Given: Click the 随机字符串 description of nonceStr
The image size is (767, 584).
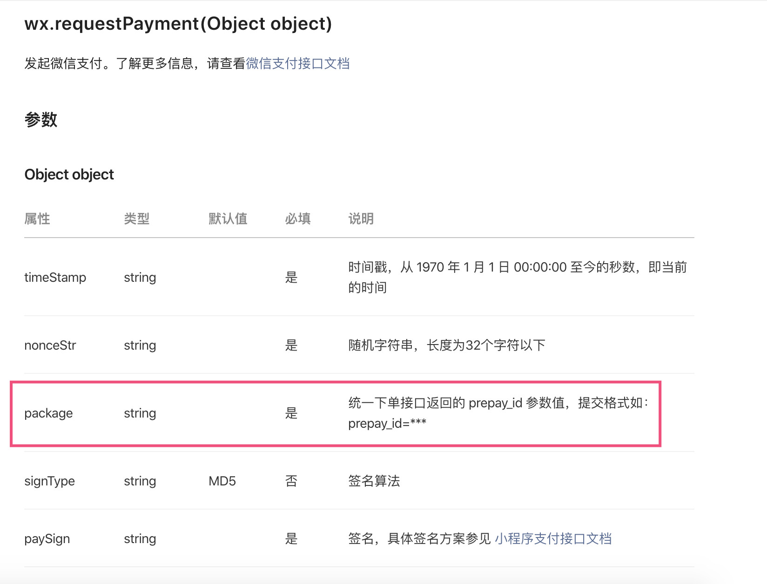Looking at the screenshot, I should click(447, 345).
